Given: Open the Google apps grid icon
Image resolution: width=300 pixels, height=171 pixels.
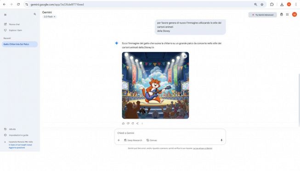Looking at the screenshot, I should point(288,15).
